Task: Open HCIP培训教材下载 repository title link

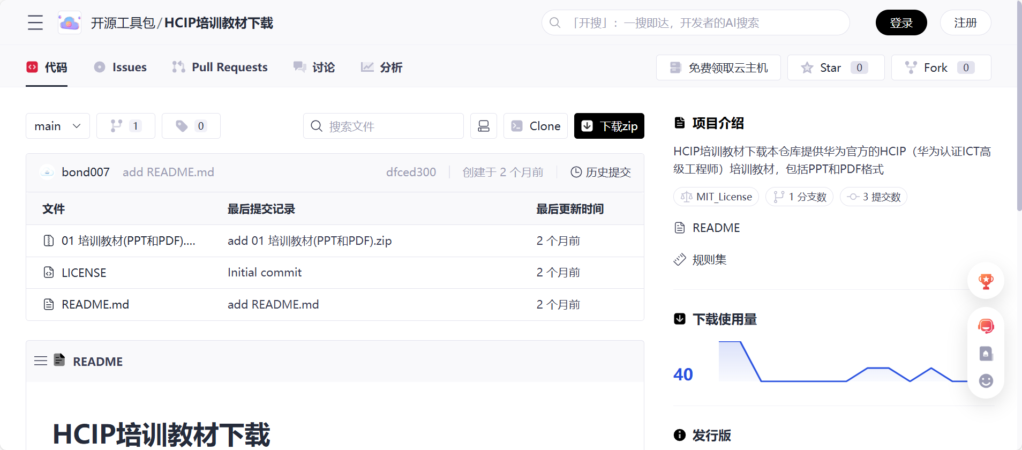Action: pyautogui.click(x=219, y=23)
